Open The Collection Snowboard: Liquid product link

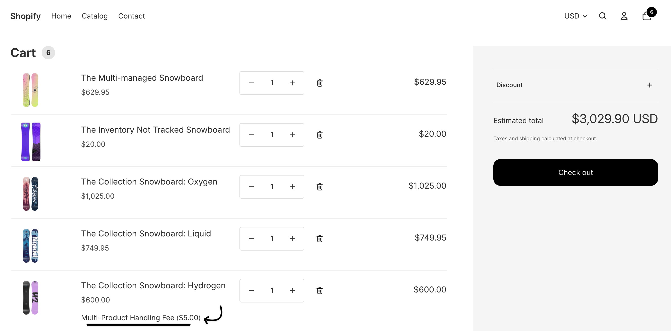pyautogui.click(x=146, y=234)
